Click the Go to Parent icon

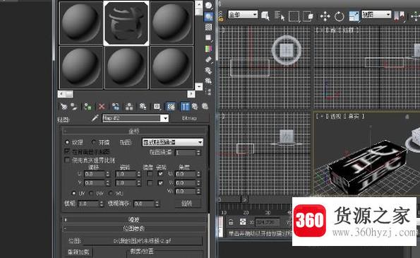click(195, 107)
